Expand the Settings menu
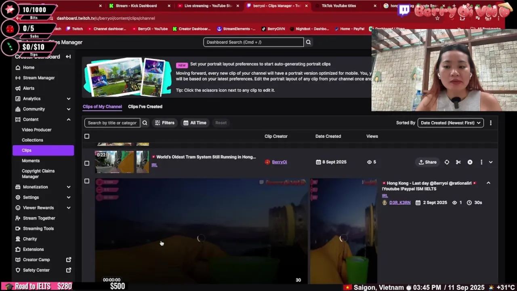The height and width of the screenshot is (291, 517). coord(68,197)
